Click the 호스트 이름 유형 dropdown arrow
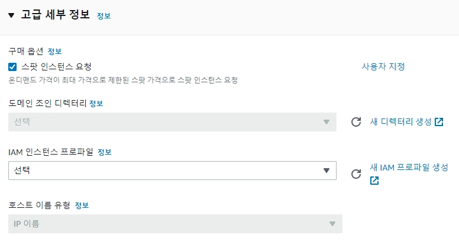This screenshot has width=459, height=241. click(332, 224)
